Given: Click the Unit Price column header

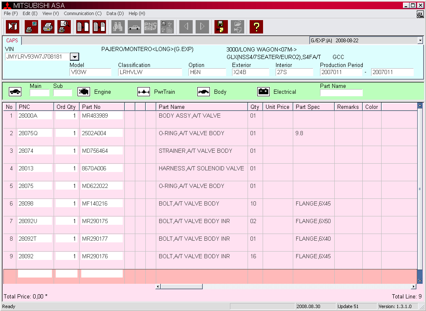Looking at the screenshot, I should [x=278, y=107].
